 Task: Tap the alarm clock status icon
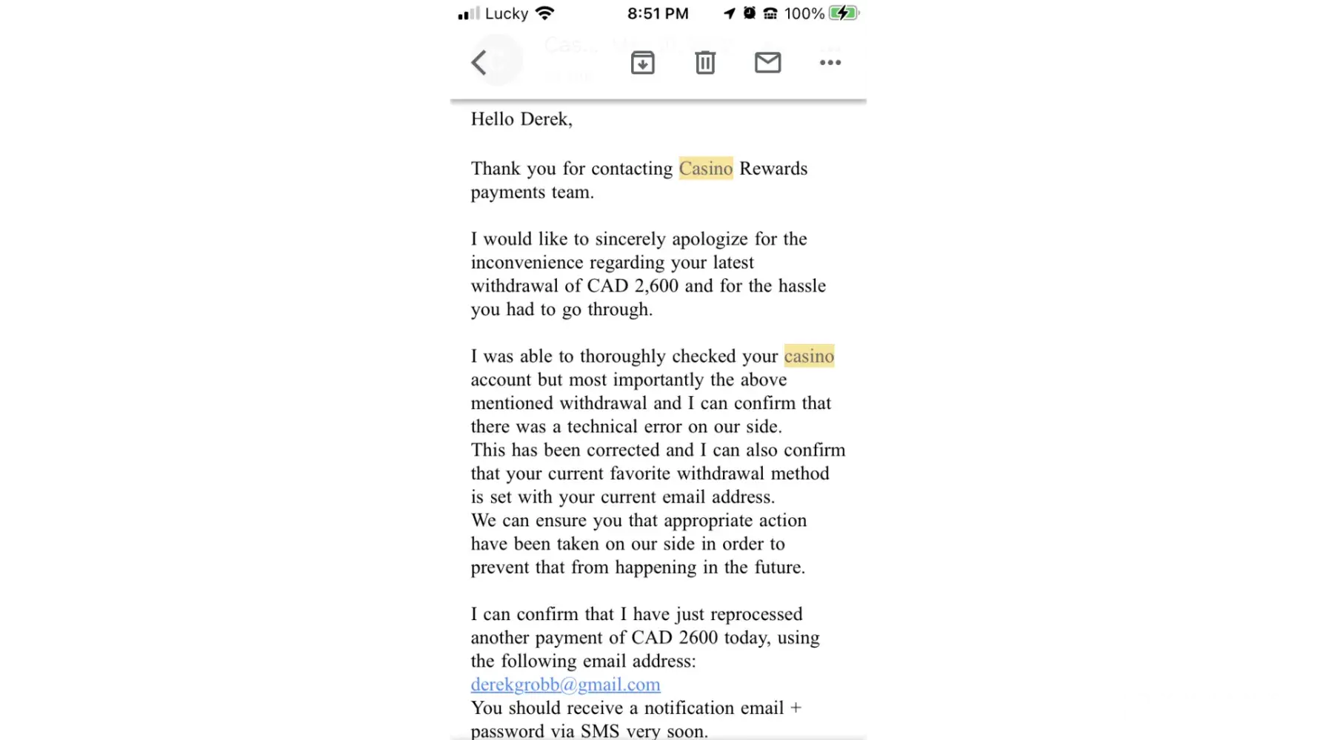(x=750, y=13)
